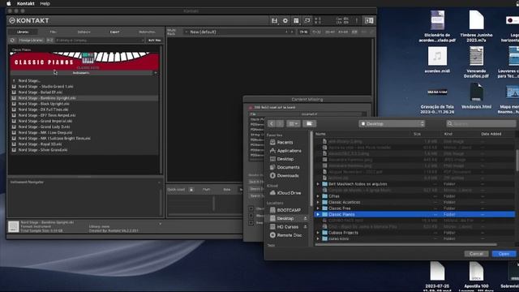Select Nord Stage - Grand Lady D.nki

pyautogui.click(x=44, y=127)
